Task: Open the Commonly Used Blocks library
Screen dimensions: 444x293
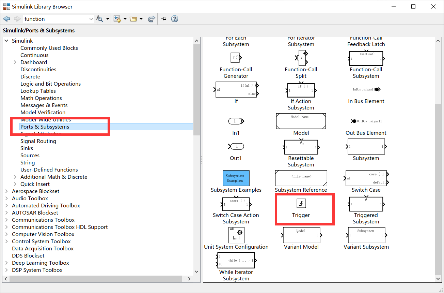Action: tap(49, 48)
